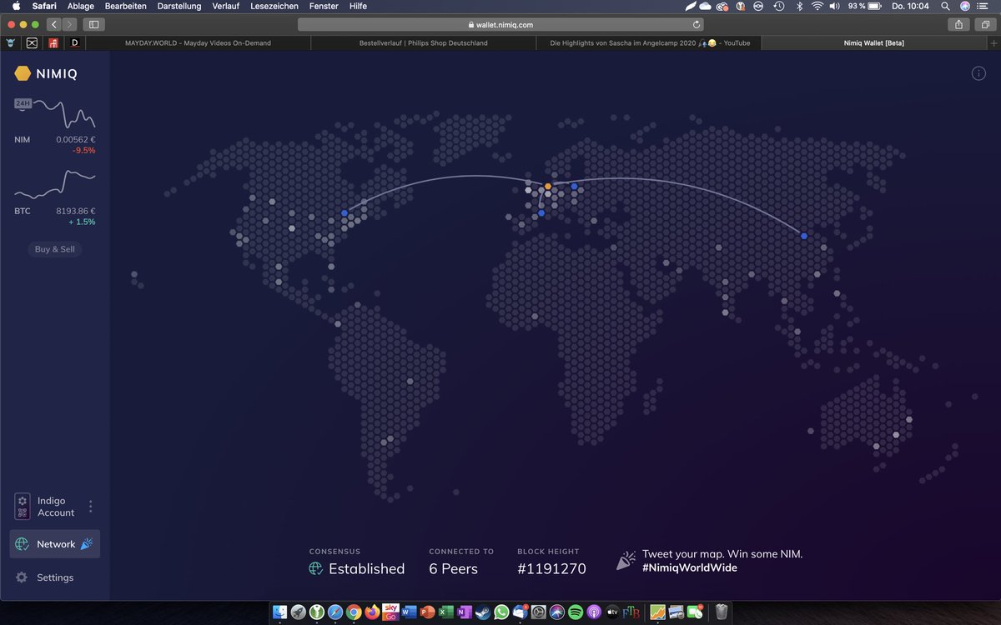
Task: Click the Wi-Fi menu bar icon
Action: click(817, 6)
